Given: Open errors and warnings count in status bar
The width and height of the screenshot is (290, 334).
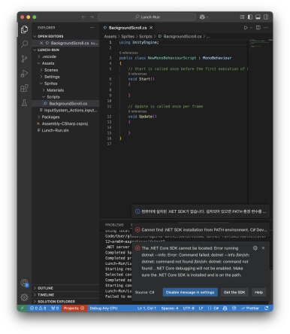Looking at the screenshot, I should 38,308.
